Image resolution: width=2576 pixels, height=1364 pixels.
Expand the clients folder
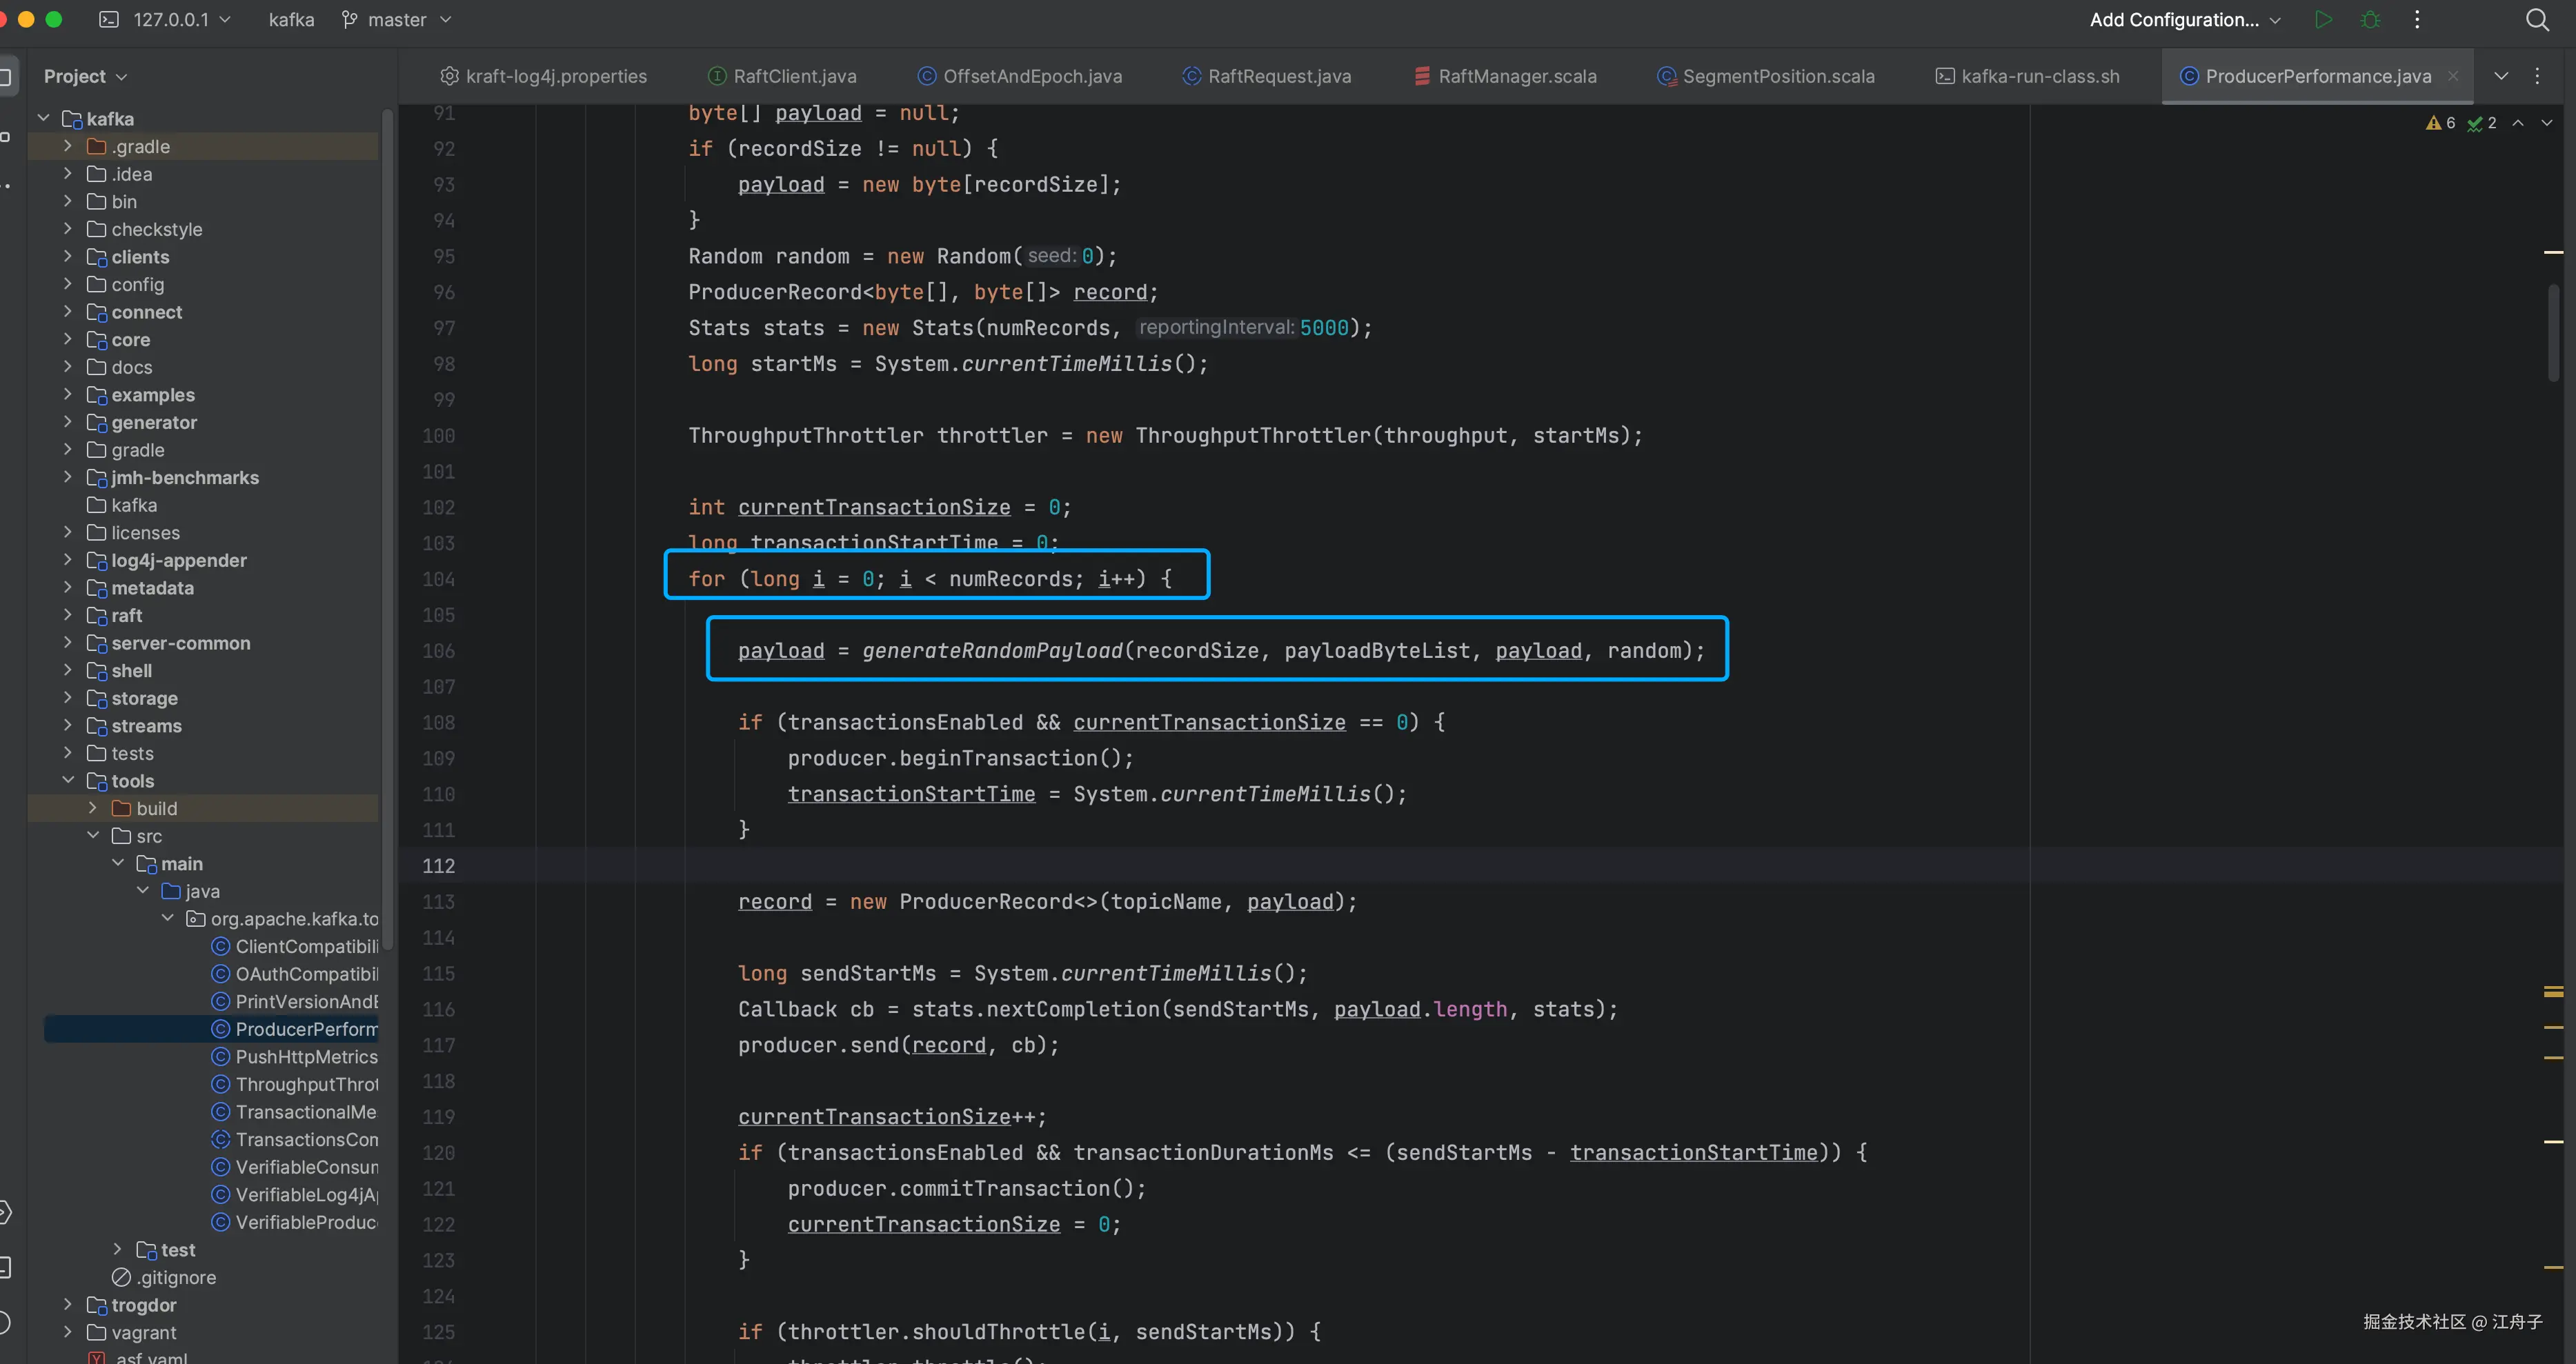click(67, 257)
